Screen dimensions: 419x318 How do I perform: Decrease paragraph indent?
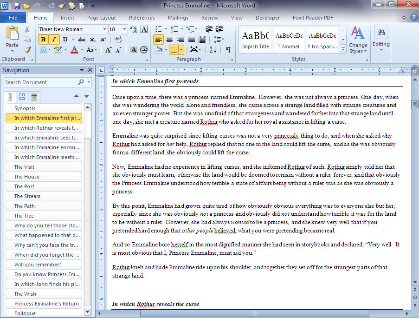point(209,29)
